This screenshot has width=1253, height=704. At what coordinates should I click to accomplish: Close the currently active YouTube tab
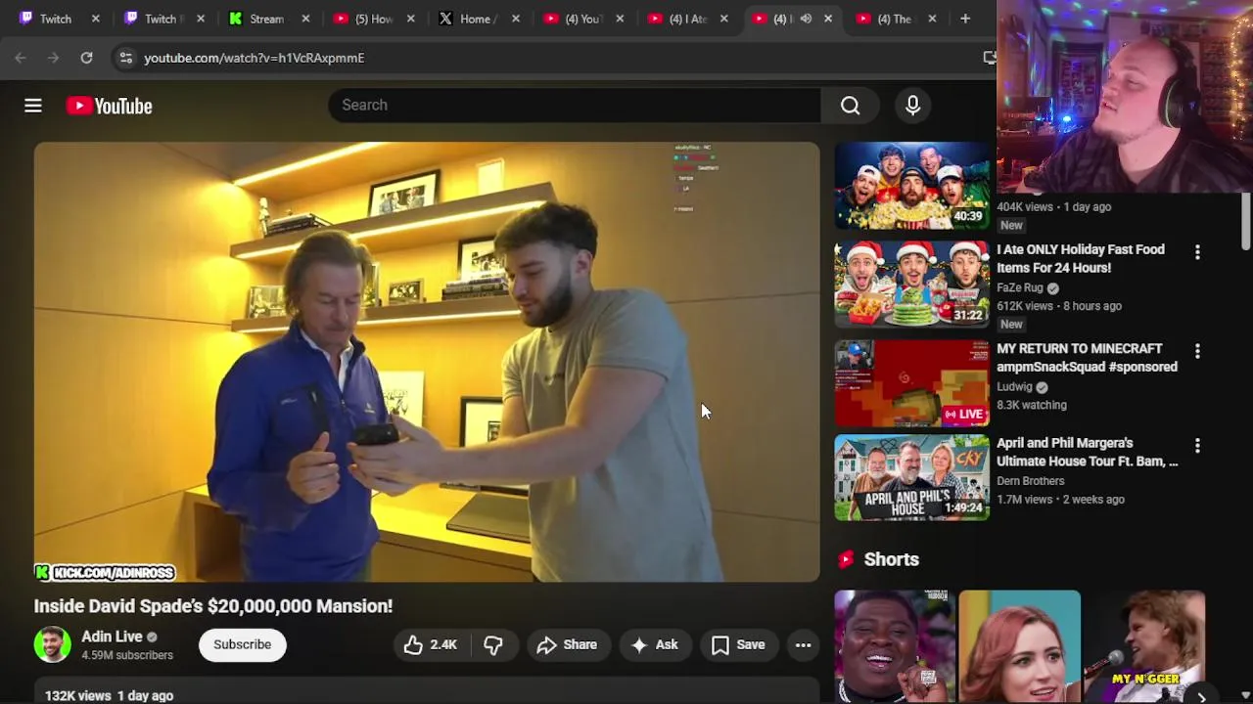(828, 19)
